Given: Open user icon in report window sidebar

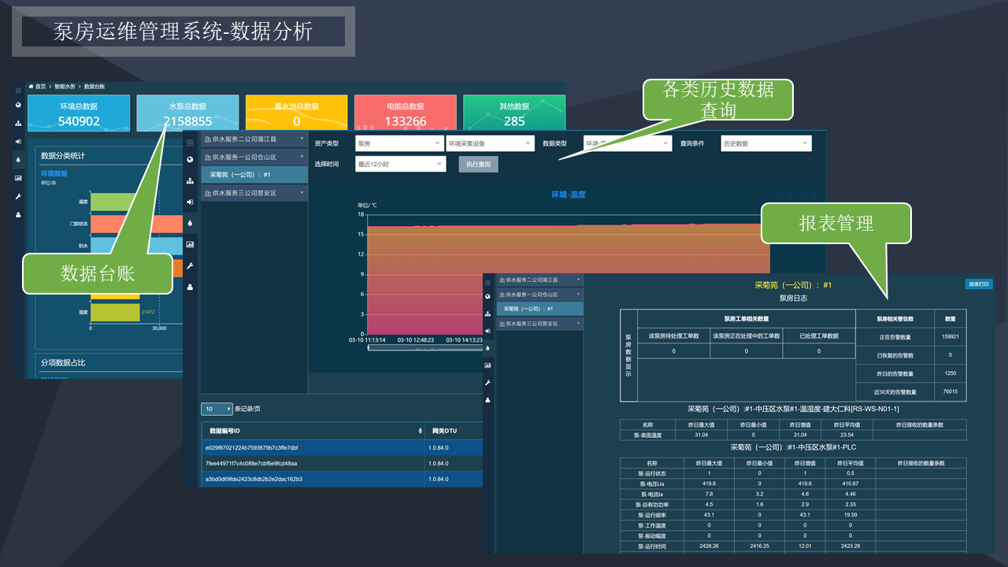Looking at the screenshot, I should 487,400.
